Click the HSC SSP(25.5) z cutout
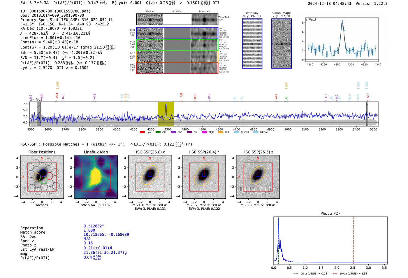The width and height of the screenshot is (408, 278). tap(258, 177)
